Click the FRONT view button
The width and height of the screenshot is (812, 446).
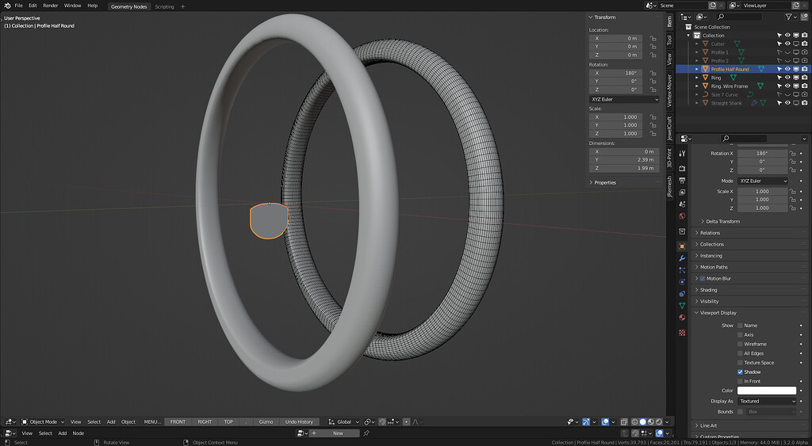(x=178, y=421)
